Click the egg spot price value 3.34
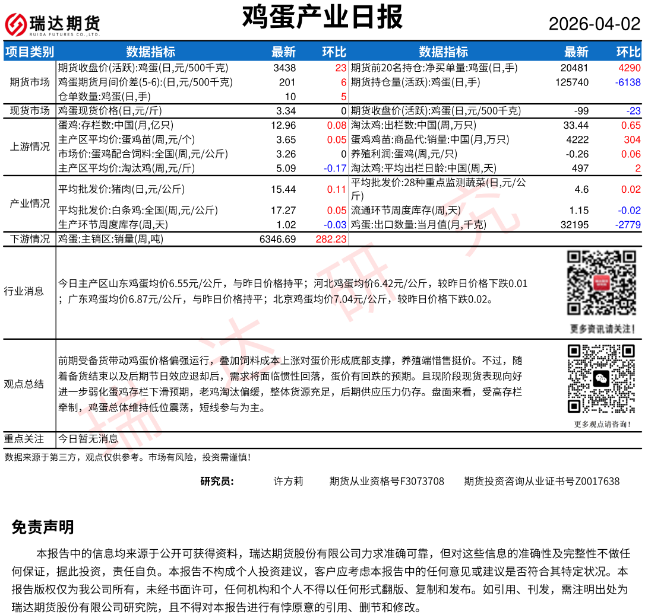The image size is (645, 615). click(286, 111)
